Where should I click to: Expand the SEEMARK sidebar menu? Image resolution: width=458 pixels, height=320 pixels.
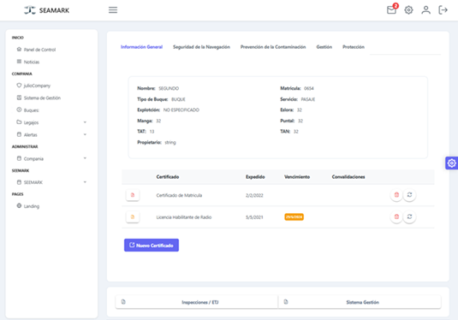coord(51,182)
